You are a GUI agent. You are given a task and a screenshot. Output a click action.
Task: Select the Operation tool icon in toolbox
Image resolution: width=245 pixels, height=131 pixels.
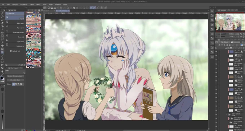point(3,52)
